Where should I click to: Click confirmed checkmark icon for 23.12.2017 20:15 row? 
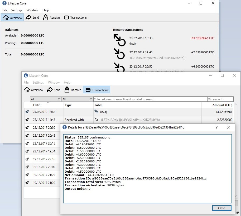[27, 143]
